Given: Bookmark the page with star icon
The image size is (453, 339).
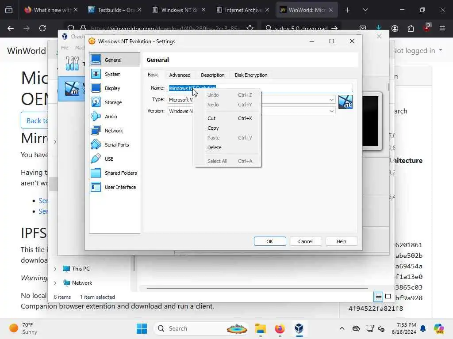Looking at the screenshot, I should (250, 28).
